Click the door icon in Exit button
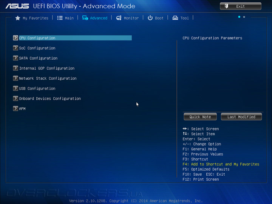Screen dimensions: 272x204 pos(226,6)
